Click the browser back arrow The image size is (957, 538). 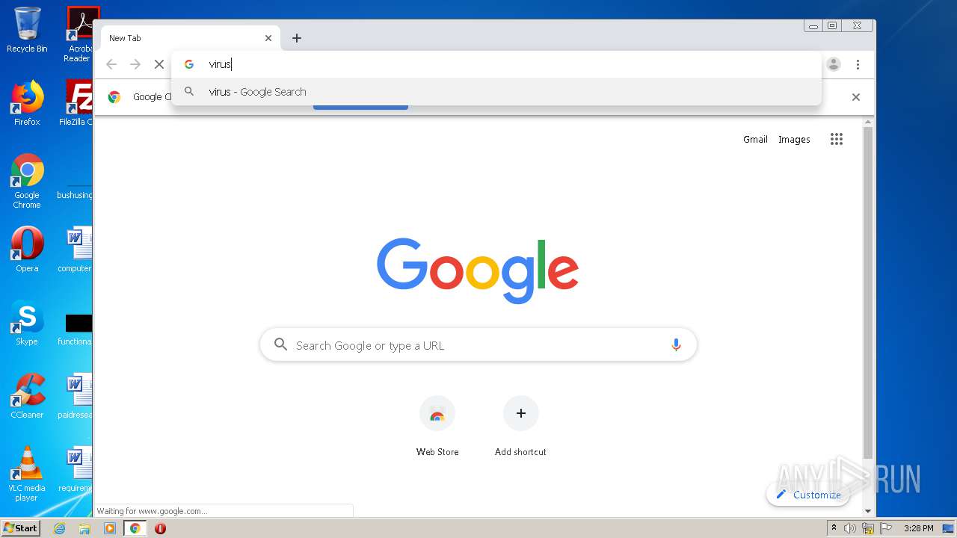tap(111, 64)
